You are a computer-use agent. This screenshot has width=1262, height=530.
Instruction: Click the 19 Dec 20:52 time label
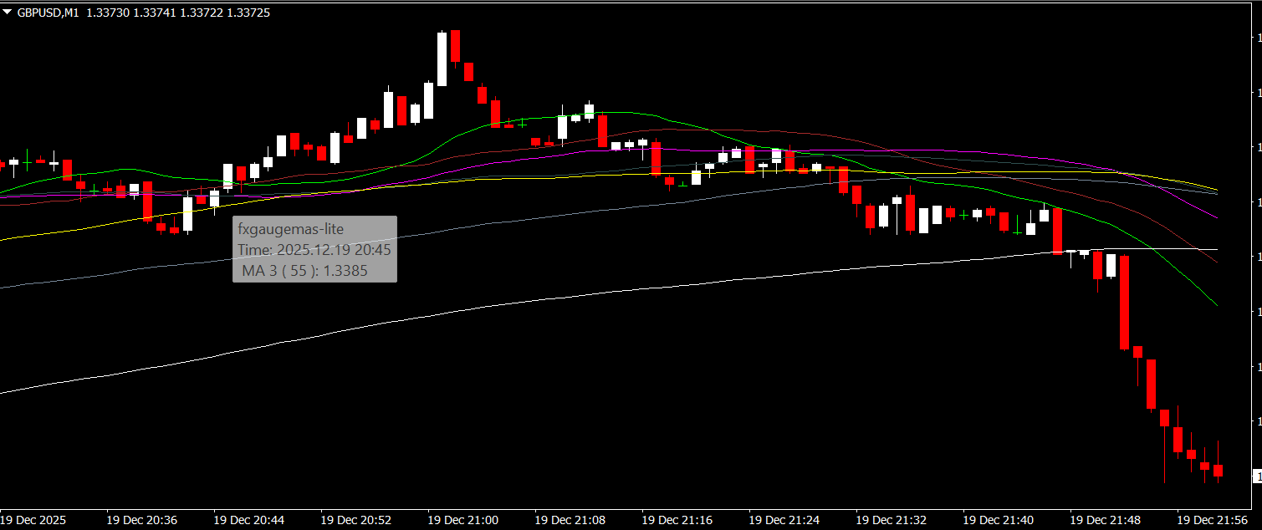pyautogui.click(x=355, y=520)
